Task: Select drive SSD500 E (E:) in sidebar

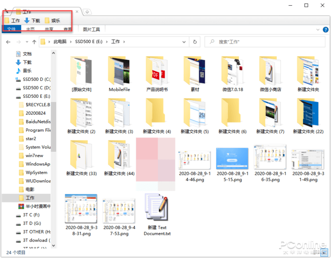Action: (x=33, y=96)
